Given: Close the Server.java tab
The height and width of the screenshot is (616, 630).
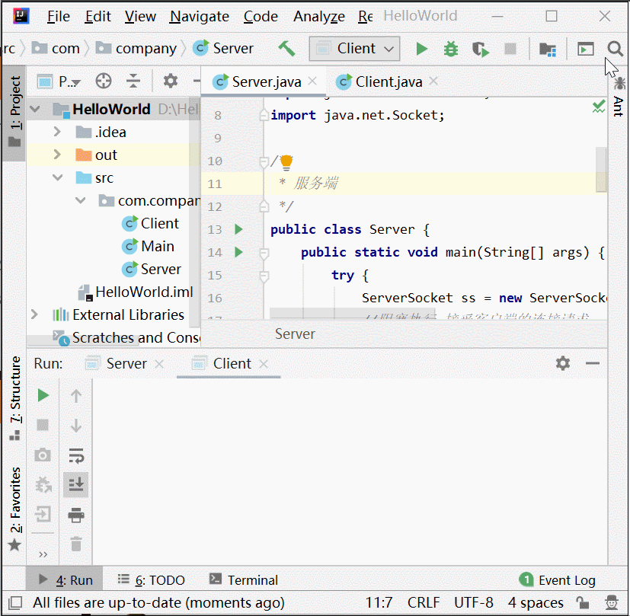Looking at the screenshot, I should [312, 81].
